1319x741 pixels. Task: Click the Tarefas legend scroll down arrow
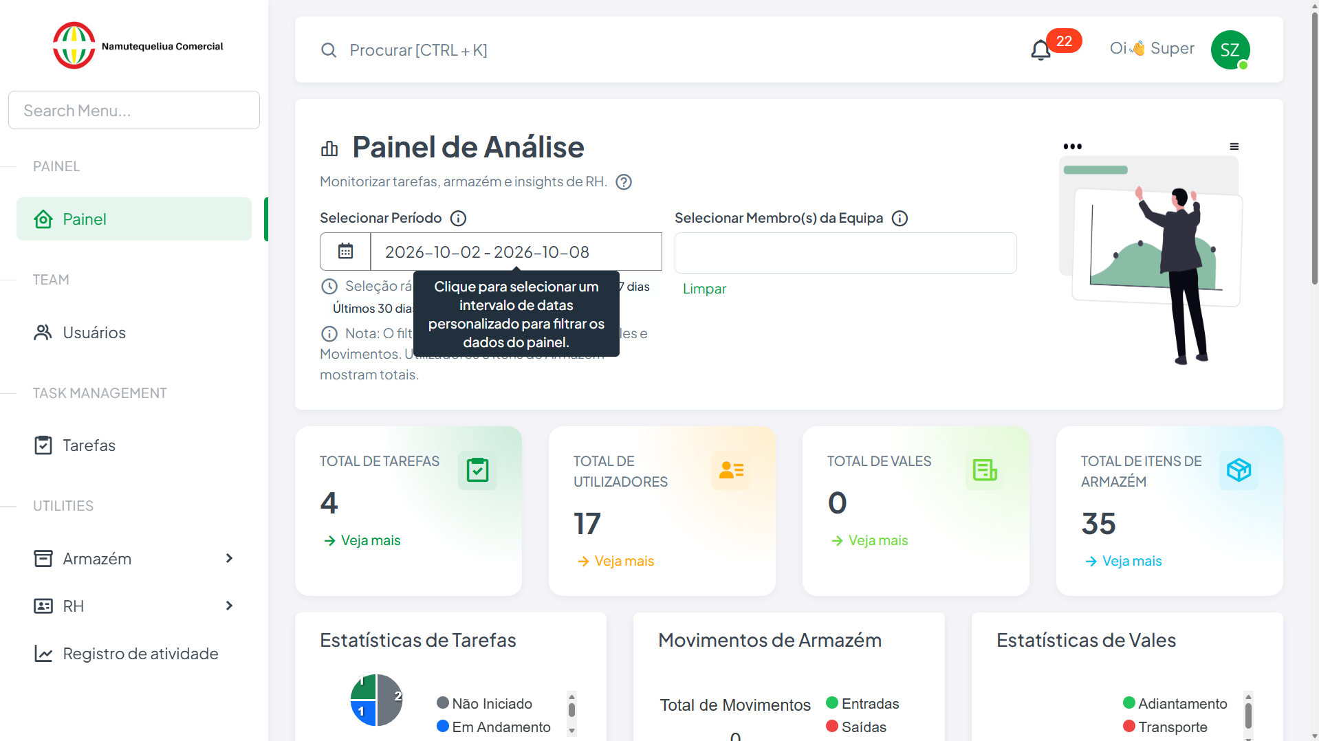coord(571,731)
